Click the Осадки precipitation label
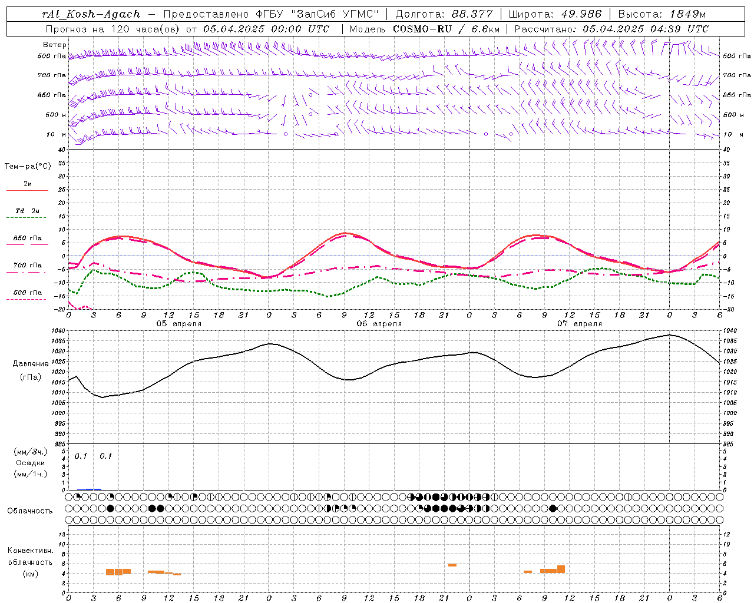The image size is (754, 603). (31, 463)
